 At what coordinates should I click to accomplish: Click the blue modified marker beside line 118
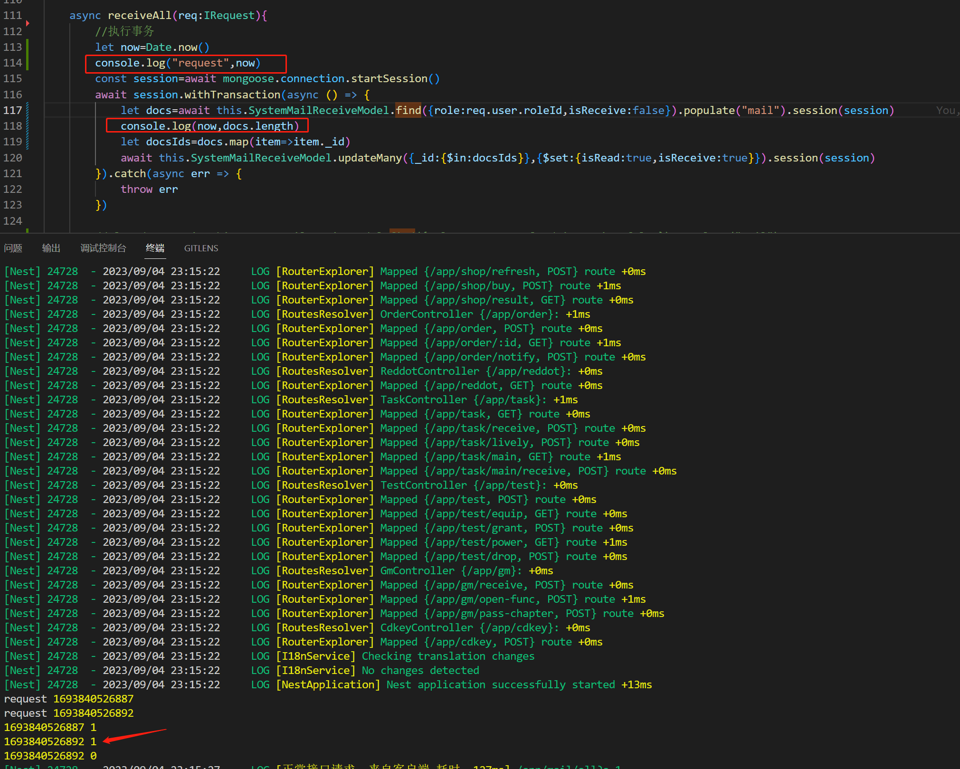pos(28,125)
